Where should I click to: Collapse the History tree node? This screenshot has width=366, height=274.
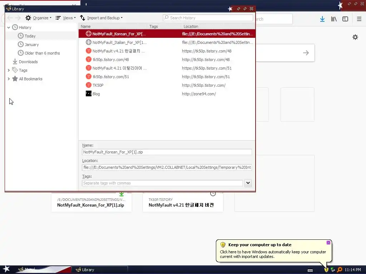9,27
